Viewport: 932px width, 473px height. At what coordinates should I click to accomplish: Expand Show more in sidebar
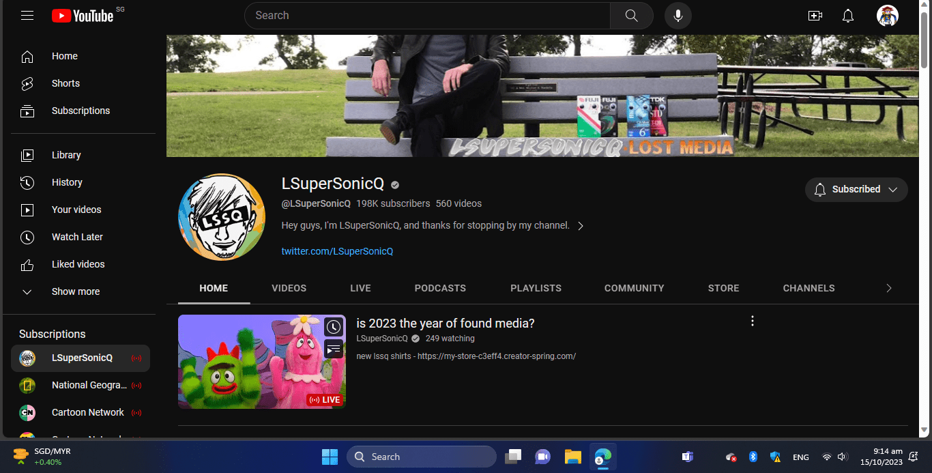75,291
